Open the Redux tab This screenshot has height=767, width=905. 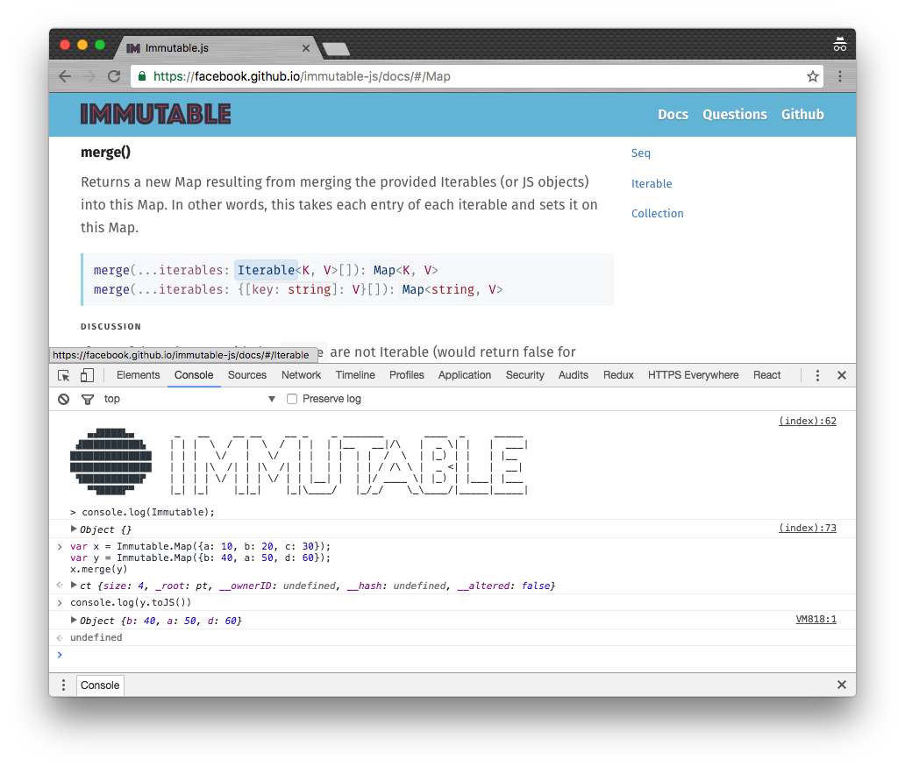click(618, 375)
